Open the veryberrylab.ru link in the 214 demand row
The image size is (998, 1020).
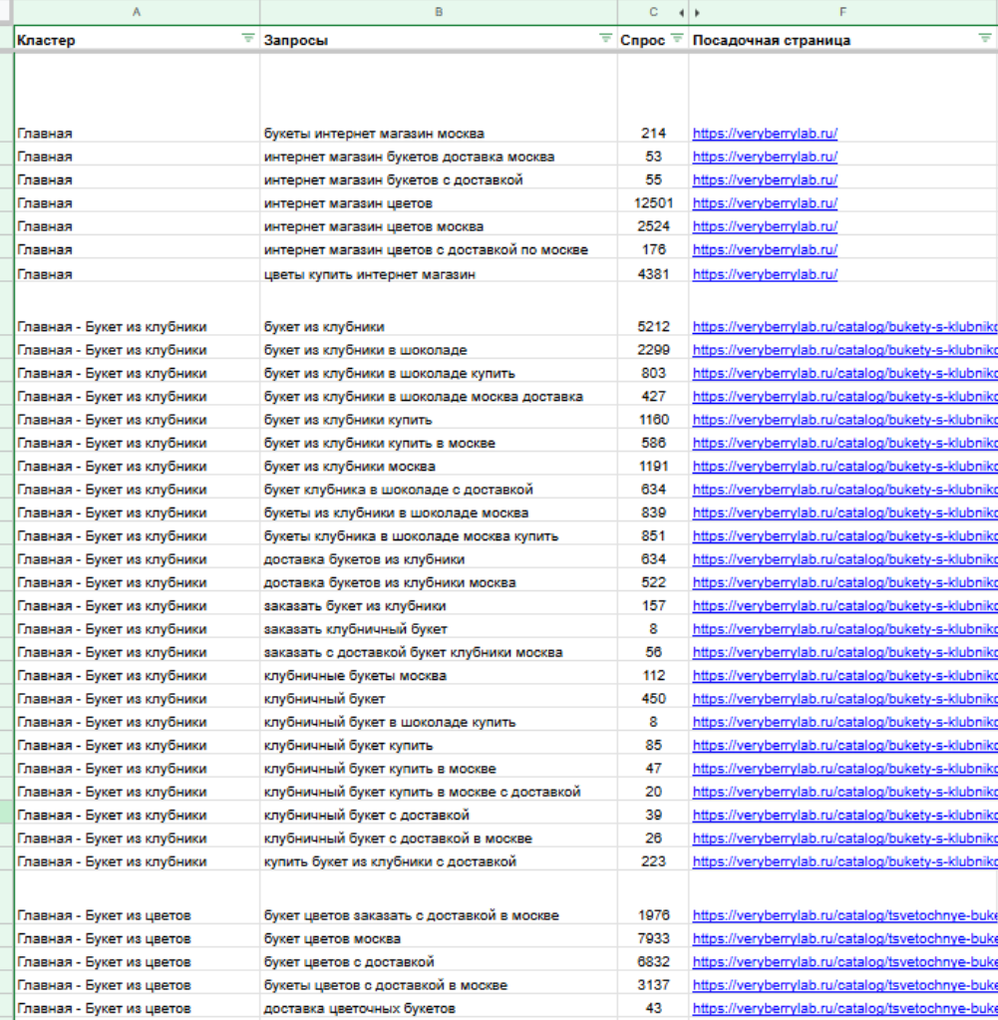click(765, 134)
